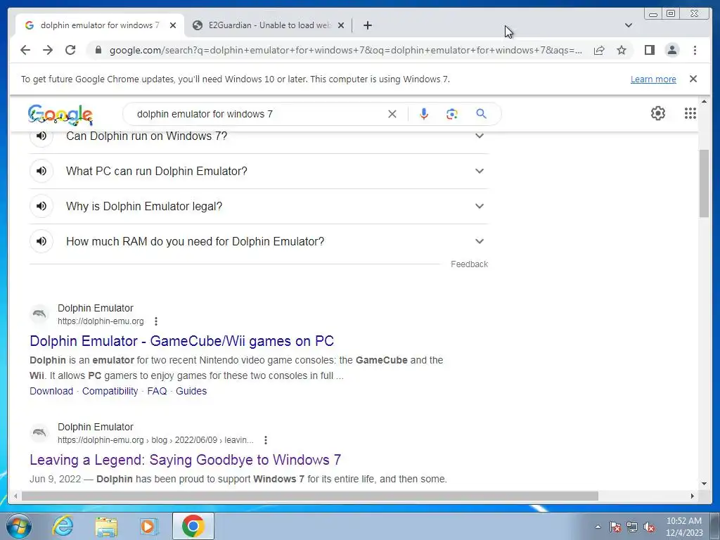This screenshot has height=540, width=720.
Task: Play audio for 'Why is Dolphin Emulator legal?'
Action: click(x=41, y=206)
